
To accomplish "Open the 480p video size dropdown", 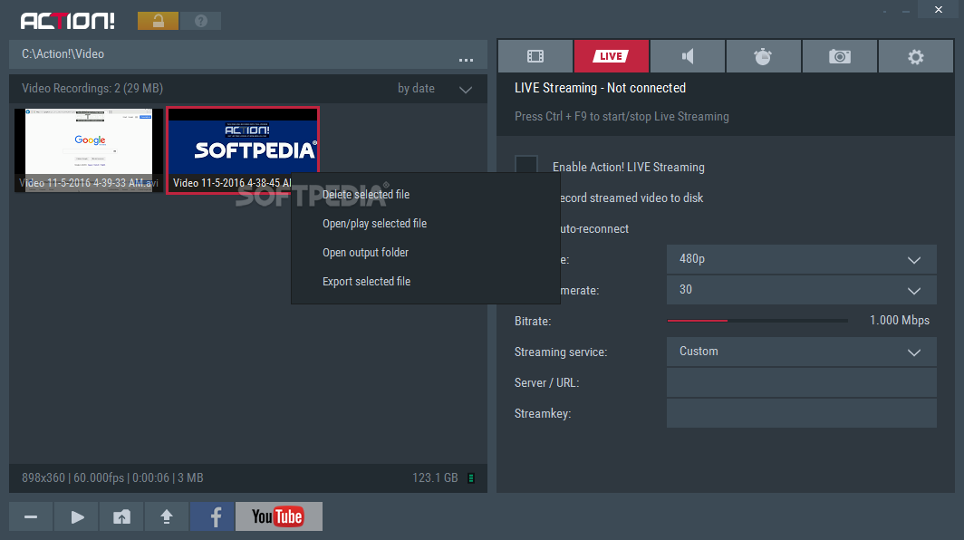I will click(802, 259).
